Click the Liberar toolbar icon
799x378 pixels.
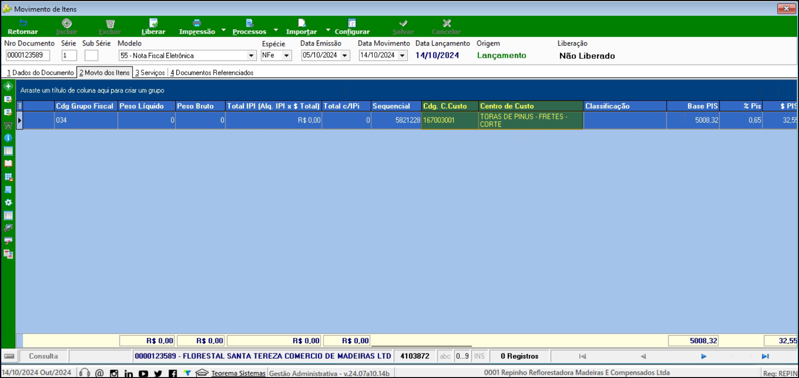[x=153, y=23]
